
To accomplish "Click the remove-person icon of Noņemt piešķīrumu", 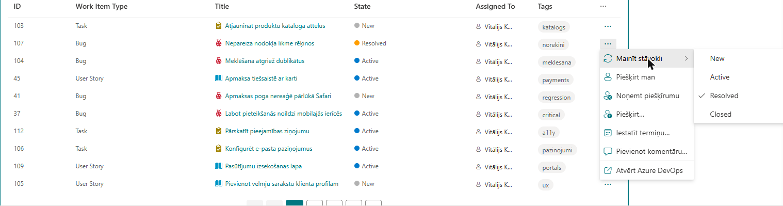I will 608,96.
